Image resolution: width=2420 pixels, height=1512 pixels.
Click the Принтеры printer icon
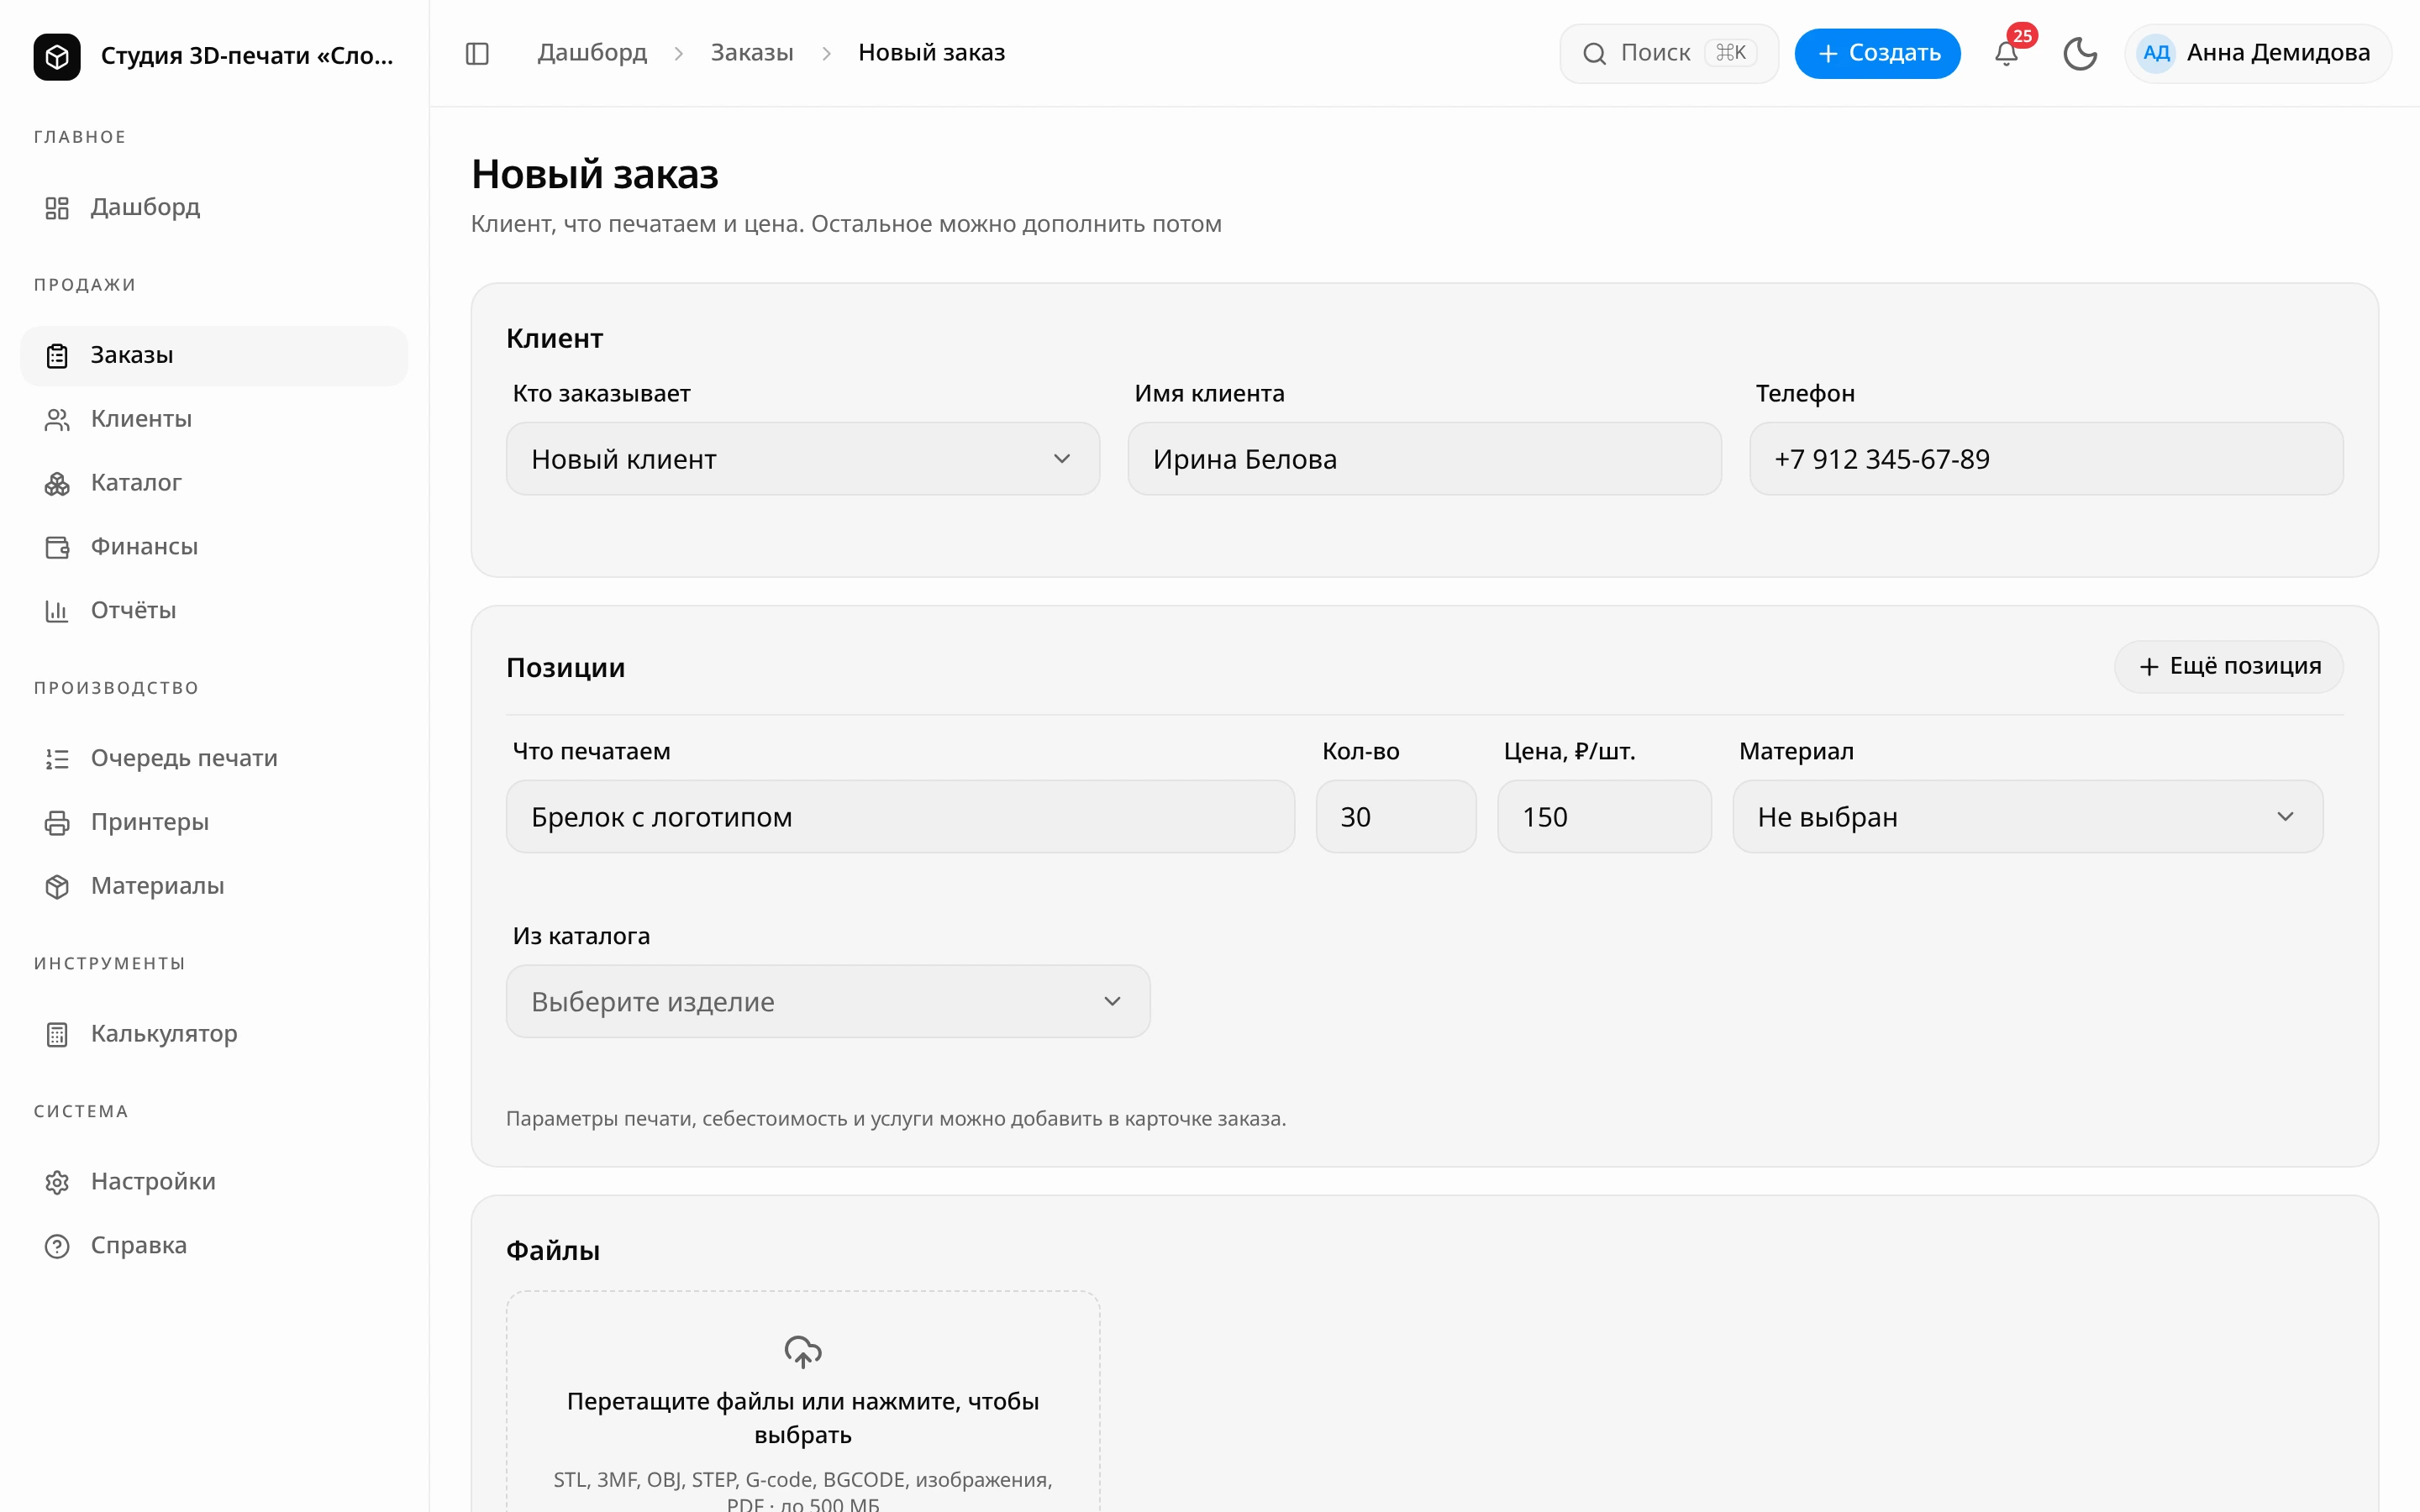[x=57, y=823]
